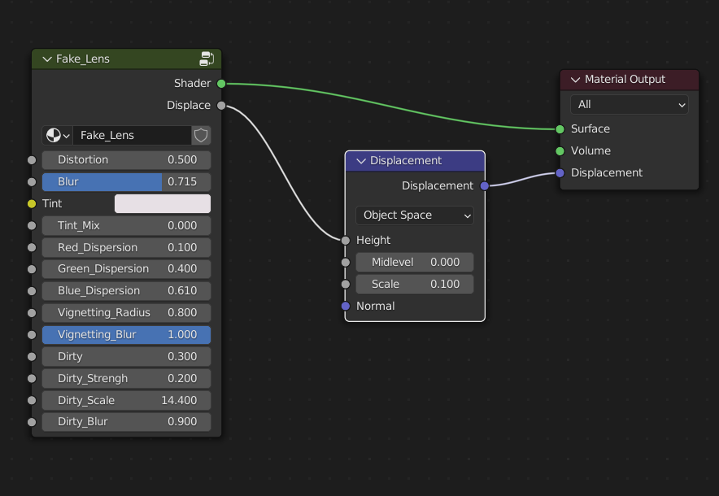Click the edit node group icon on Fake_Lens header

[x=207, y=59]
